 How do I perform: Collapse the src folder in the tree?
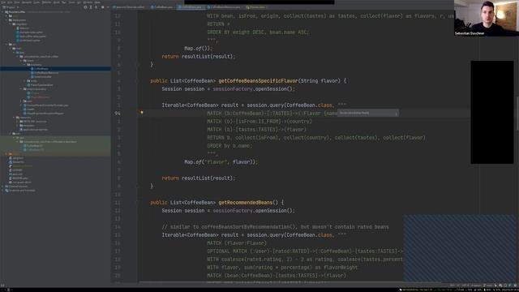tap(6, 45)
